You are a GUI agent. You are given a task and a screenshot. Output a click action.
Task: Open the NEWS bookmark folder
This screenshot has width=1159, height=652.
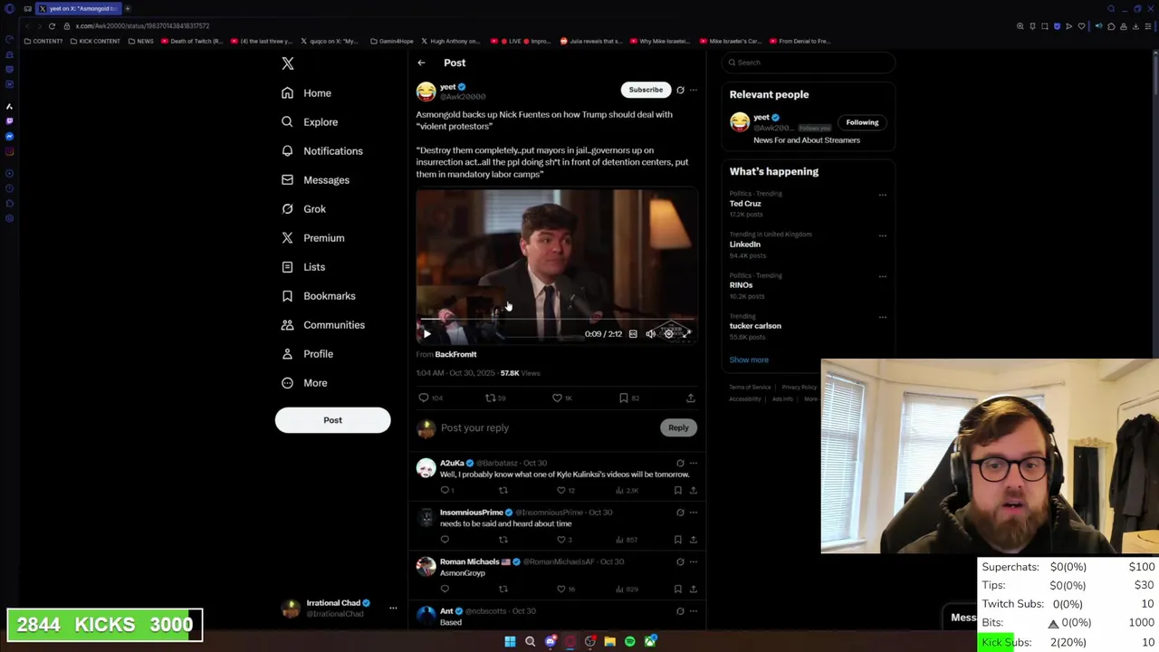tap(140, 41)
